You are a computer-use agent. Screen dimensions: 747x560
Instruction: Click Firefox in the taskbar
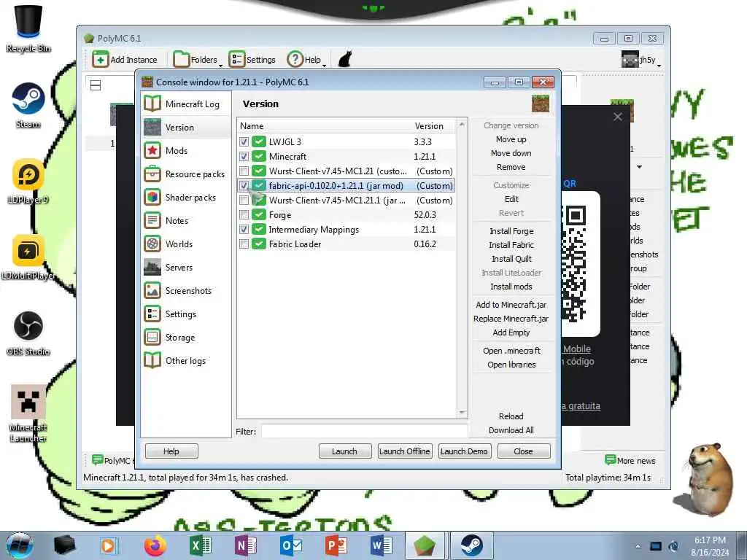pyautogui.click(x=155, y=545)
